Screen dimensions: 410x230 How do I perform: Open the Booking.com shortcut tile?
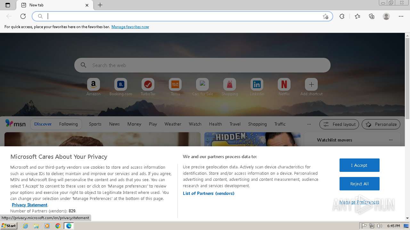tap(121, 87)
